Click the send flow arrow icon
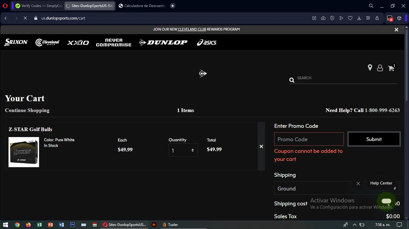This screenshot has width=409, height=229. pos(341,18)
